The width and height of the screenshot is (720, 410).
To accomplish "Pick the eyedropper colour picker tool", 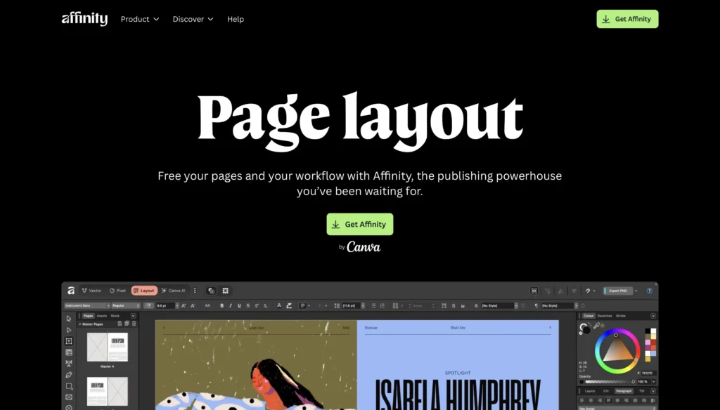I will (x=596, y=326).
